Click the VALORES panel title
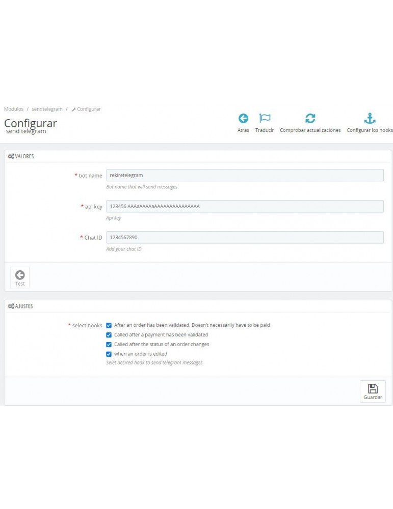The width and height of the screenshot is (393, 509). [x=24, y=156]
